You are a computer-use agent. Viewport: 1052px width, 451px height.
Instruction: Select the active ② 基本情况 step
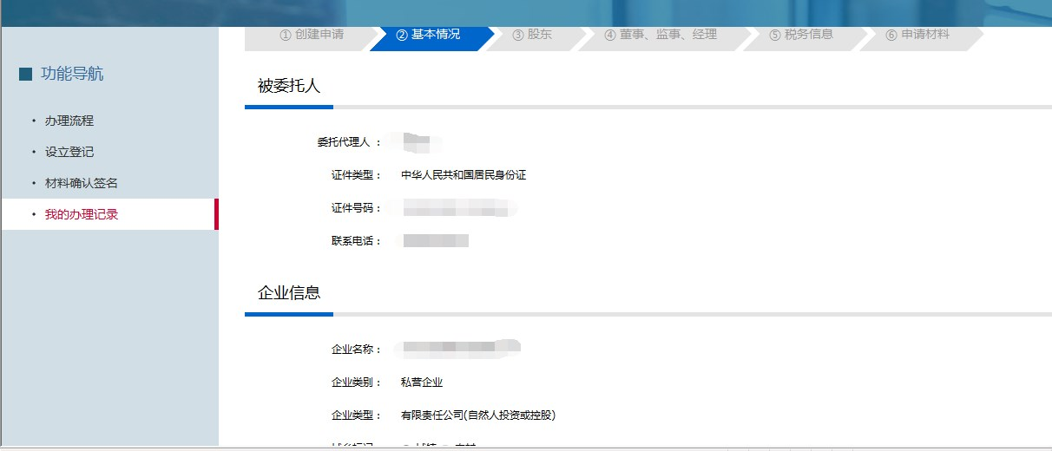428,35
